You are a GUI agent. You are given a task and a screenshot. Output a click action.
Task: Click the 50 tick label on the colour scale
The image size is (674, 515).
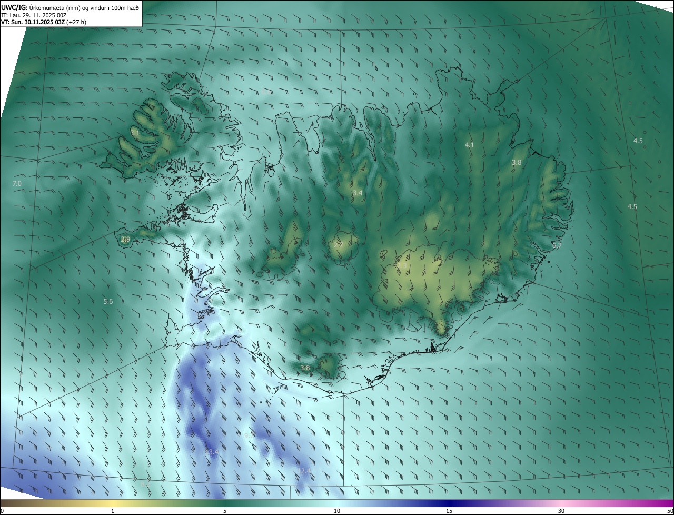(x=670, y=511)
